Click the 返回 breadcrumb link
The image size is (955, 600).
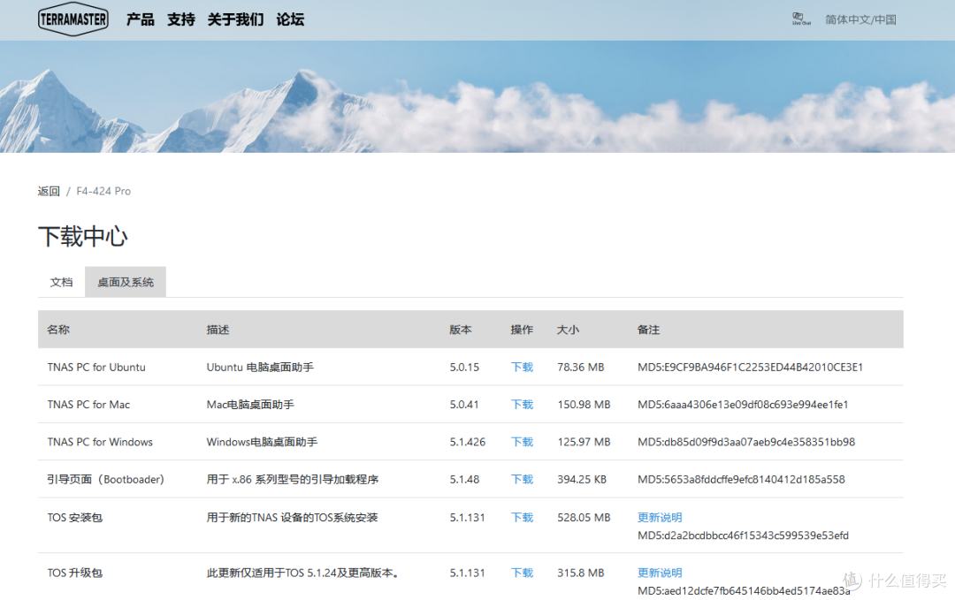click(49, 191)
